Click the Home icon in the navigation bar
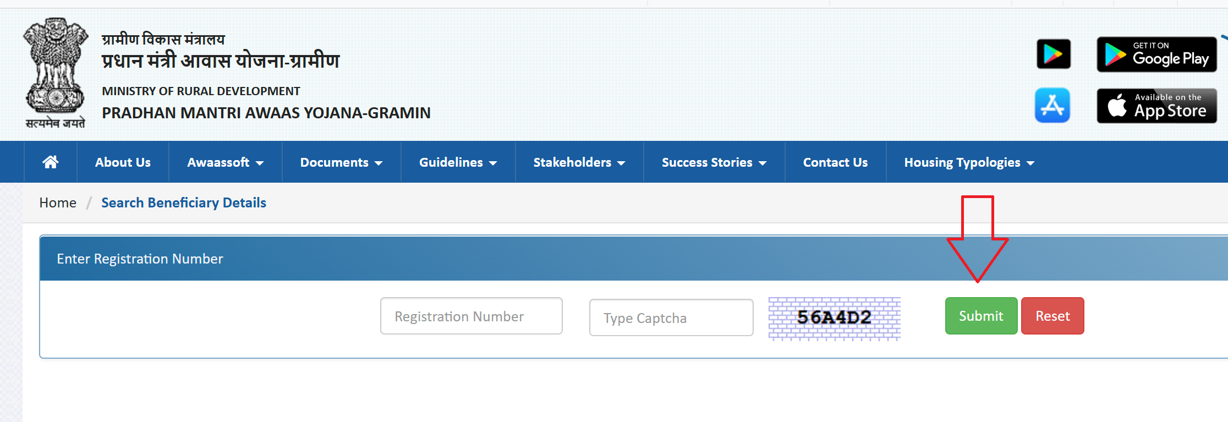The height and width of the screenshot is (422, 1228). [x=50, y=162]
